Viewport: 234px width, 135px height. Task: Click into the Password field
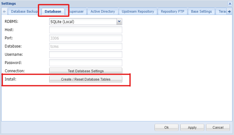pyautogui.click(x=85, y=63)
